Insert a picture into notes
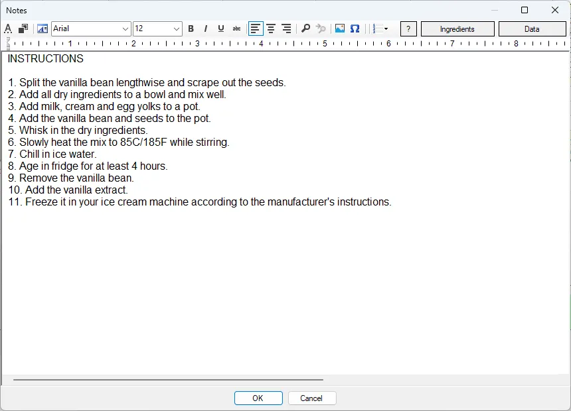Image resolution: width=571 pixels, height=411 pixels. [340, 29]
